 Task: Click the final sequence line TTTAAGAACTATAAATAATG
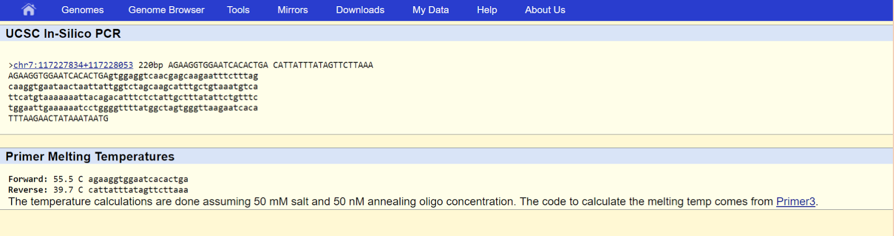pyautogui.click(x=58, y=119)
